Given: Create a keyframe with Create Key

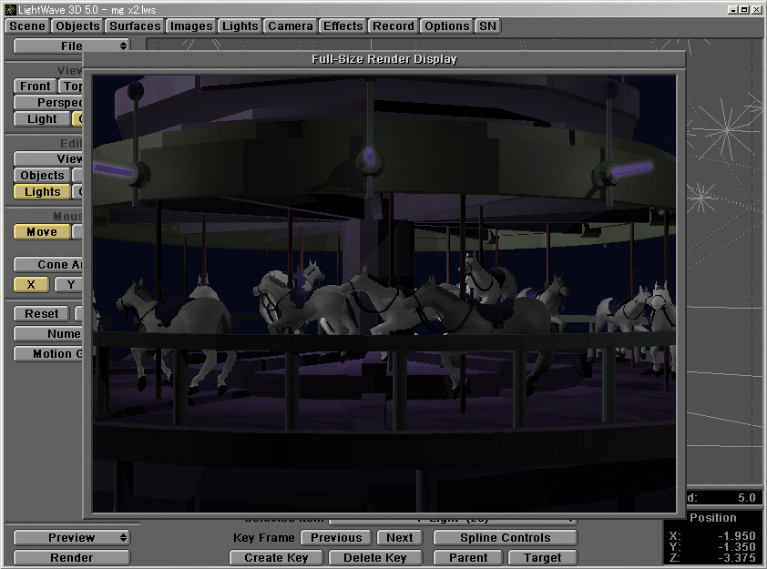Looking at the screenshot, I should tap(275, 556).
